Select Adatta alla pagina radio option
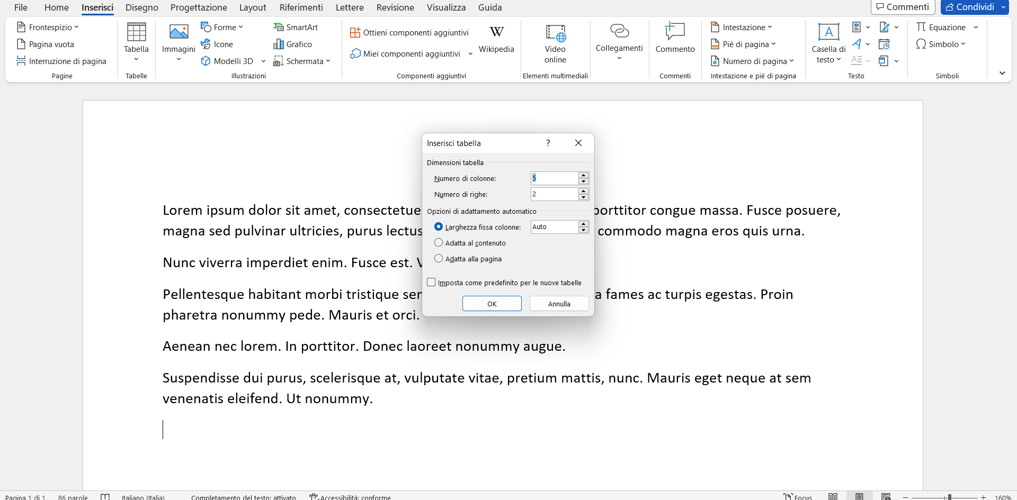Screen dimensions: 1017x500 (x=439, y=259)
